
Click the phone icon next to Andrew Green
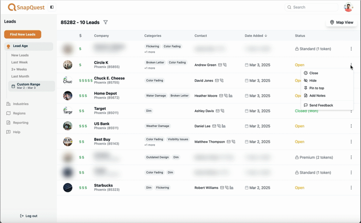[225, 65]
